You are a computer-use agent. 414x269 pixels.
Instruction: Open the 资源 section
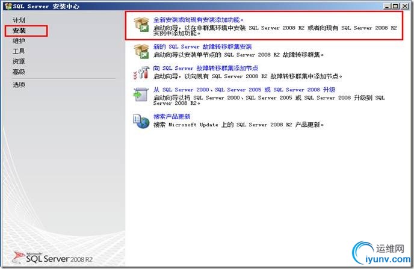19,61
